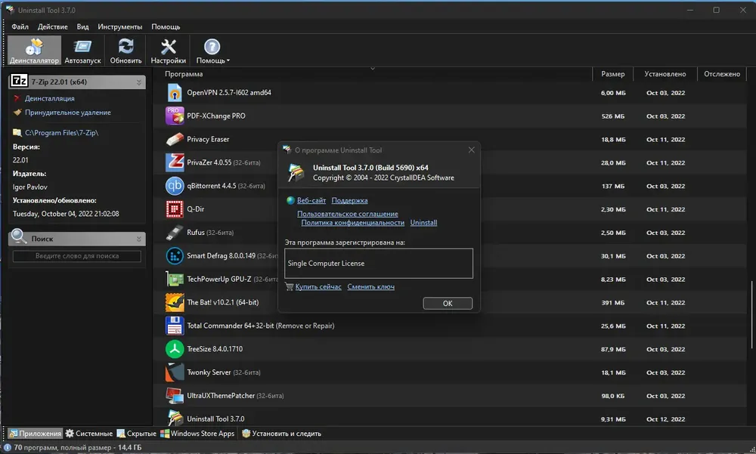Open the Деинсталлятор toolbar section
The height and width of the screenshot is (454, 756).
[34, 51]
